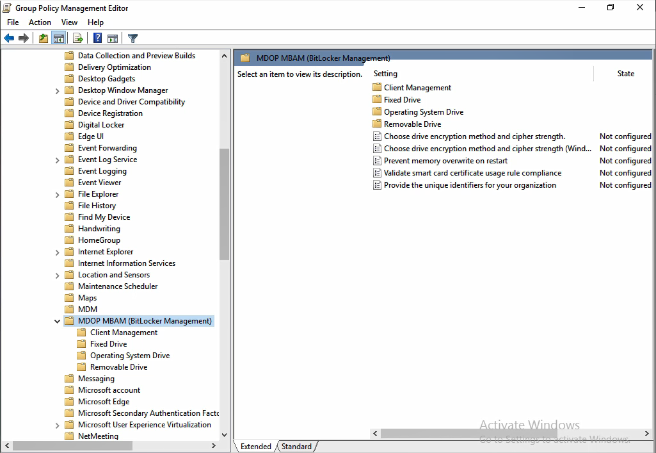This screenshot has width=656, height=453.
Task: Expand the Location and Sensors node
Action: (58, 275)
